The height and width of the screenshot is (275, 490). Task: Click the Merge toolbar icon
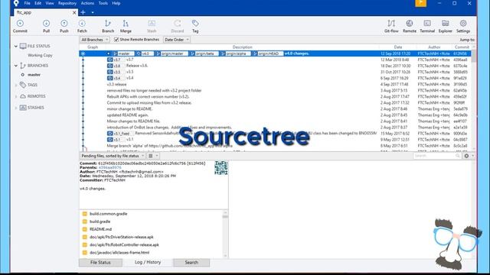pyautogui.click(x=126, y=26)
